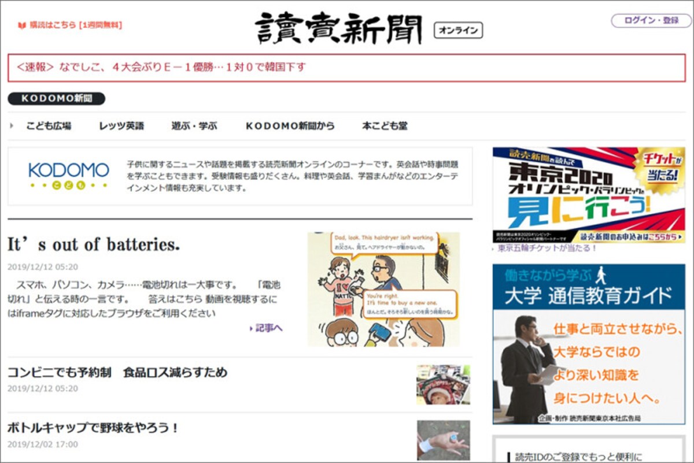Image resolution: width=694 pixels, height=463 pixels.
Task: Follow the 東京五輪チケットが当たる! link
Action: 547,248
